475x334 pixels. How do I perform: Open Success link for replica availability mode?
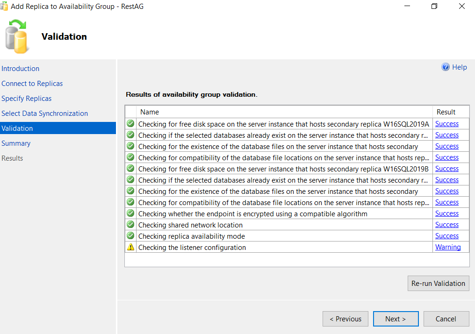point(446,236)
